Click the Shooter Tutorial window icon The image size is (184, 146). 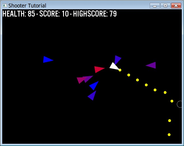tap(5, 6)
